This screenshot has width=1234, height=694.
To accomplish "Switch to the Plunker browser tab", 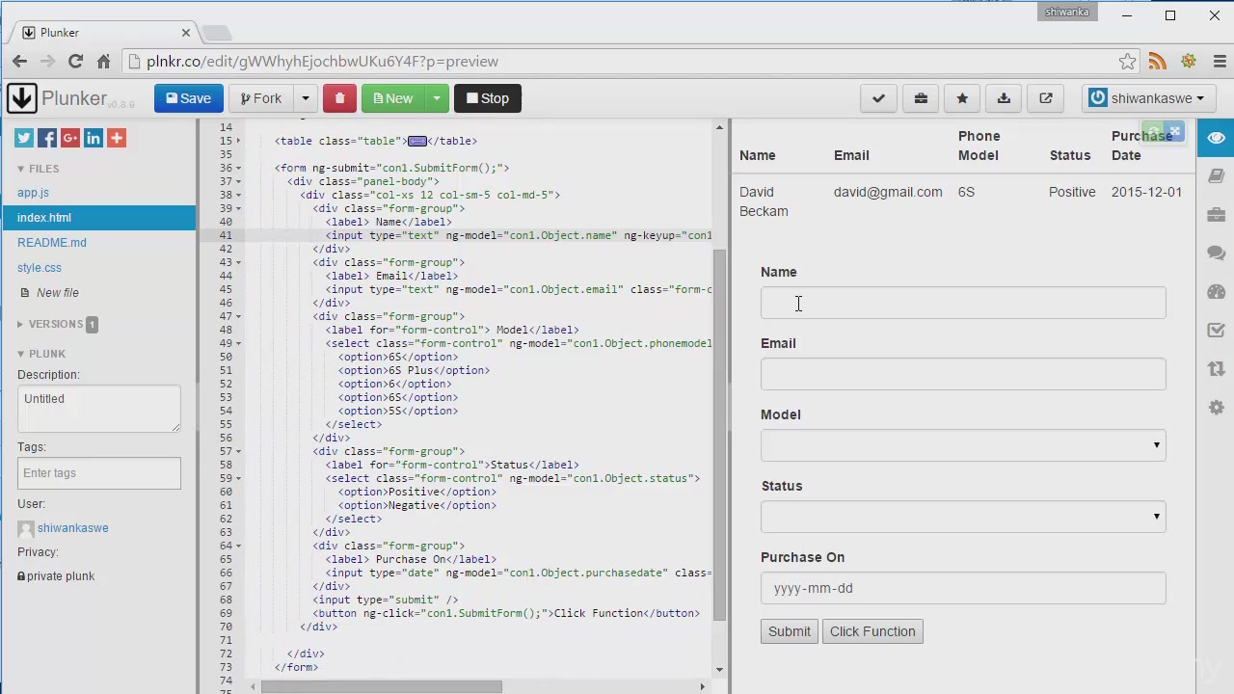I will [106, 33].
